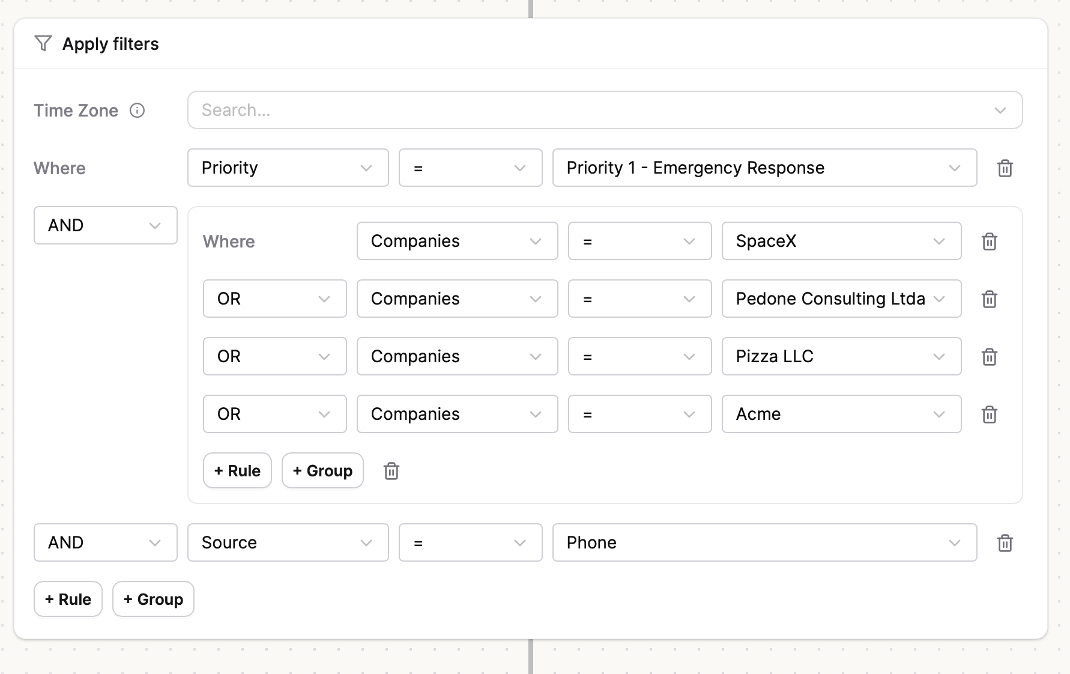Delete the Priority filter rule
Viewport: 1070px width, 674px height.
click(1005, 168)
